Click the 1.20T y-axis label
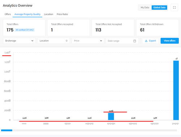The width and height of the screenshot is (181, 137). (x=7, y=62)
